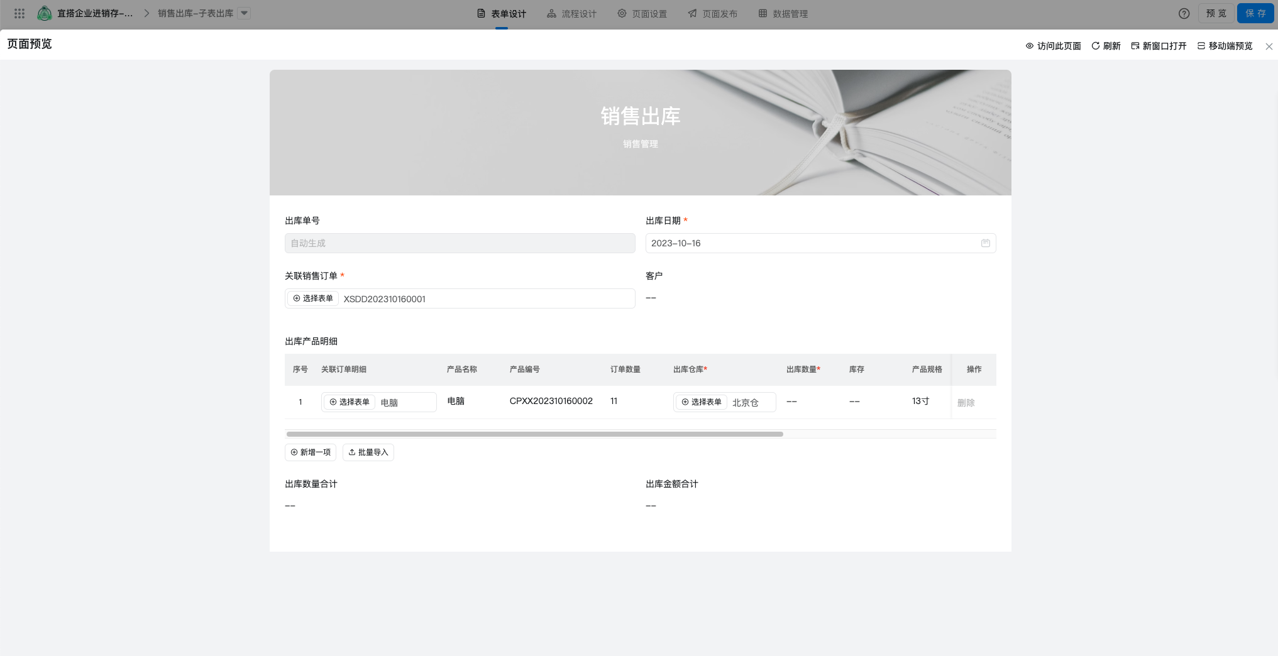Click the blue 保存 button
Image resolution: width=1278 pixels, height=656 pixels.
[1255, 13]
